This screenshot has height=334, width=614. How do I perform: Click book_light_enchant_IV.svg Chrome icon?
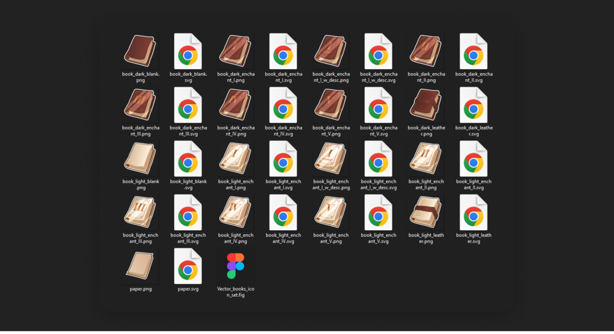coord(283,212)
